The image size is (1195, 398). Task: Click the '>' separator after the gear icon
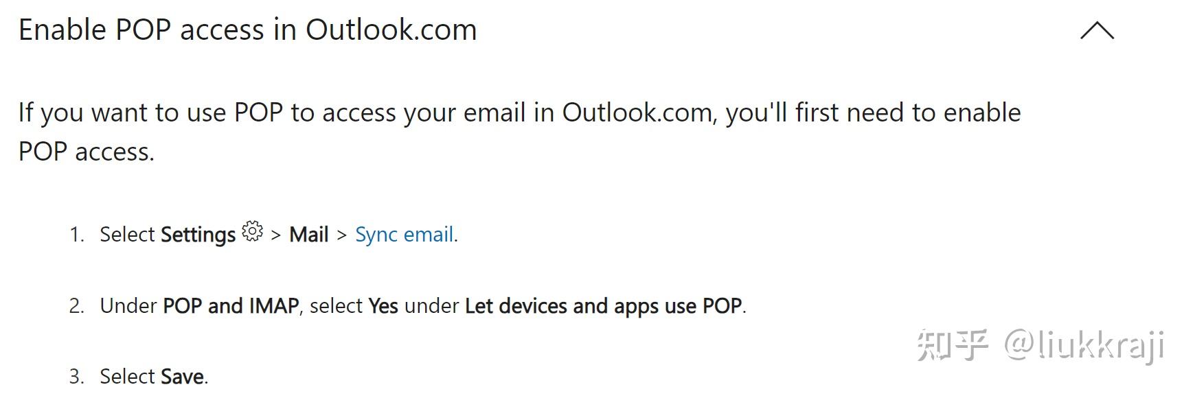[x=276, y=235]
